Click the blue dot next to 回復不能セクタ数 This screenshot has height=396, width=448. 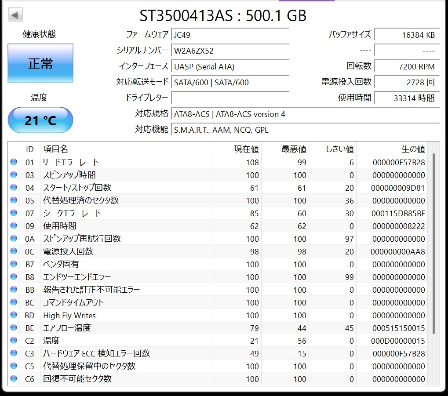coord(13,379)
